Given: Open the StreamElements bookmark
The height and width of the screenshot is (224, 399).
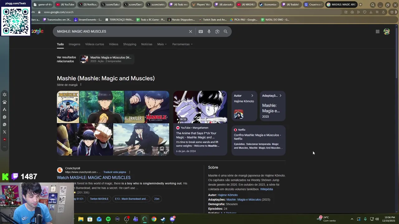Looking at the screenshot, I should click(x=88, y=20).
